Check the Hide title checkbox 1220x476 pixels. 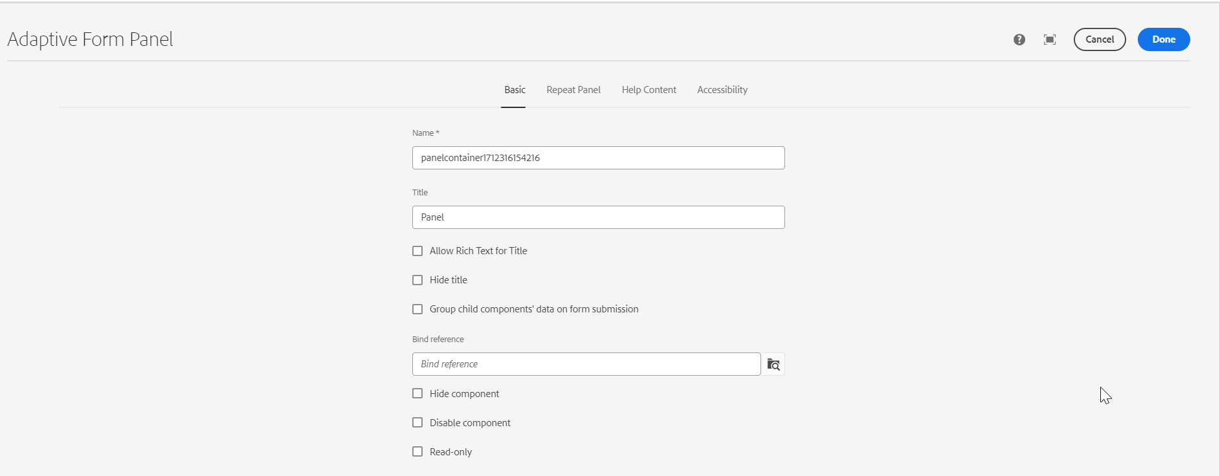(x=417, y=280)
